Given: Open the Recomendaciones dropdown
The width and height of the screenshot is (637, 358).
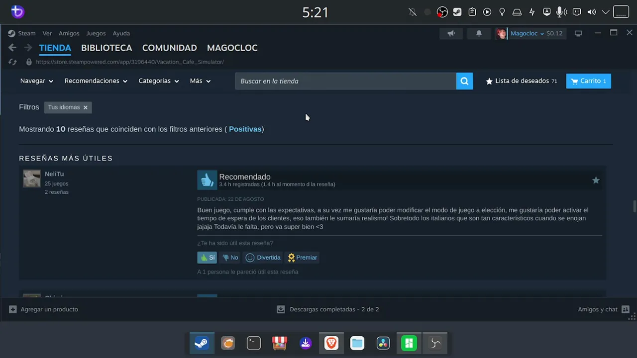Looking at the screenshot, I should 96,81.
